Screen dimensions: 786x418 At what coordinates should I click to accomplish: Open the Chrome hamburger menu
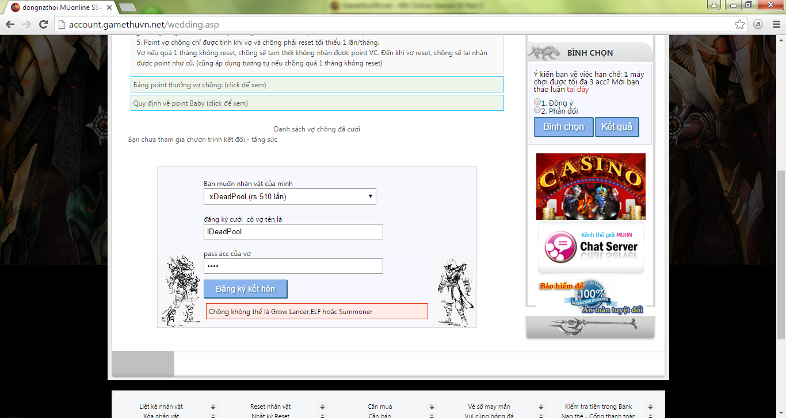pyautogui.click(x=774, y=25)
